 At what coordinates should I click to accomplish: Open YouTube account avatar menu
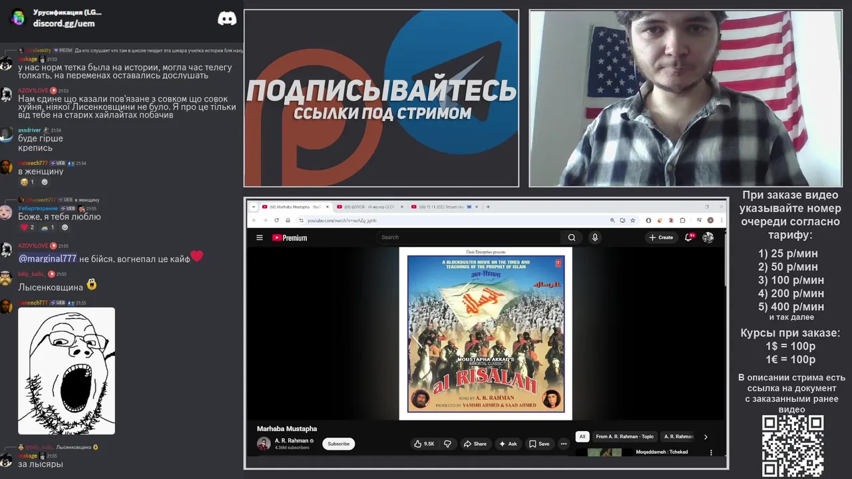pos(708,238)
